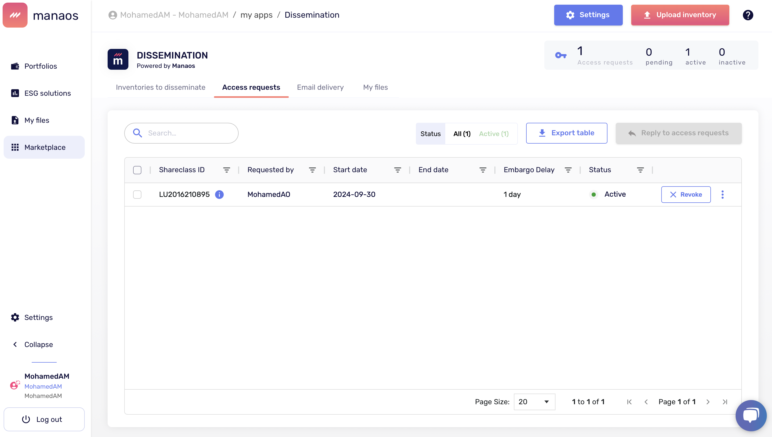This screenshot has width=772, height=437.
Task: Click the Shareclass ID column filter icon
Action: (x=226, y=170)
